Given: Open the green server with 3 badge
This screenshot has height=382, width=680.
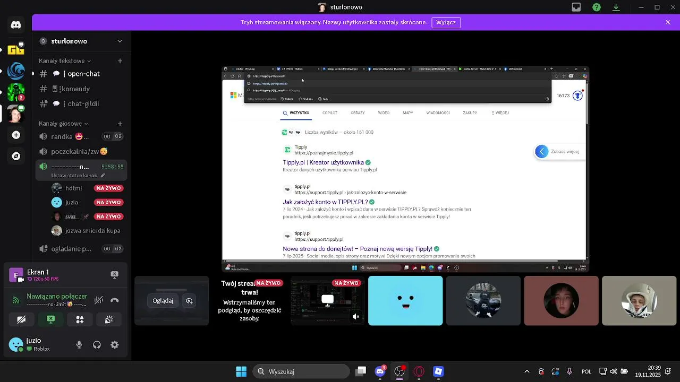Looking at the screenshot, I should pyautogui.click(x=16, y=92).
